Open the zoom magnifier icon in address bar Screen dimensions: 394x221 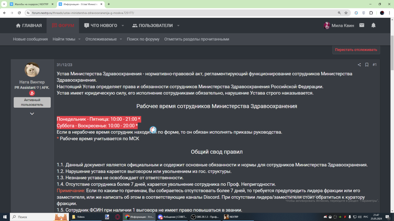pyautogui.click(x=339, y=13)
